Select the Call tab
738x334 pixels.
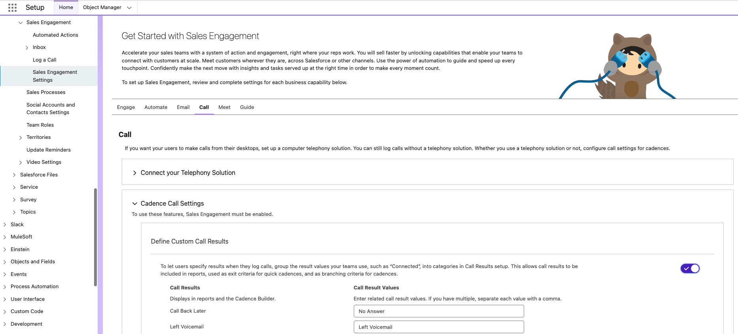click(x=204, y=107)
